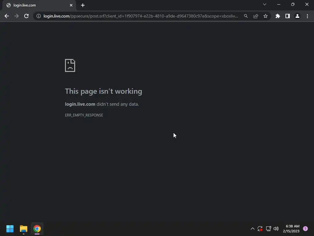Screen dimensions: 314x236
Task: Minimize the Chrome window
Action: click(x=279, y=4)
